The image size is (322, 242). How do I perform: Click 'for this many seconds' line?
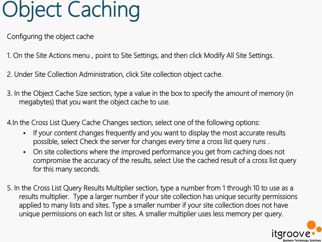(x=67, y=169)
